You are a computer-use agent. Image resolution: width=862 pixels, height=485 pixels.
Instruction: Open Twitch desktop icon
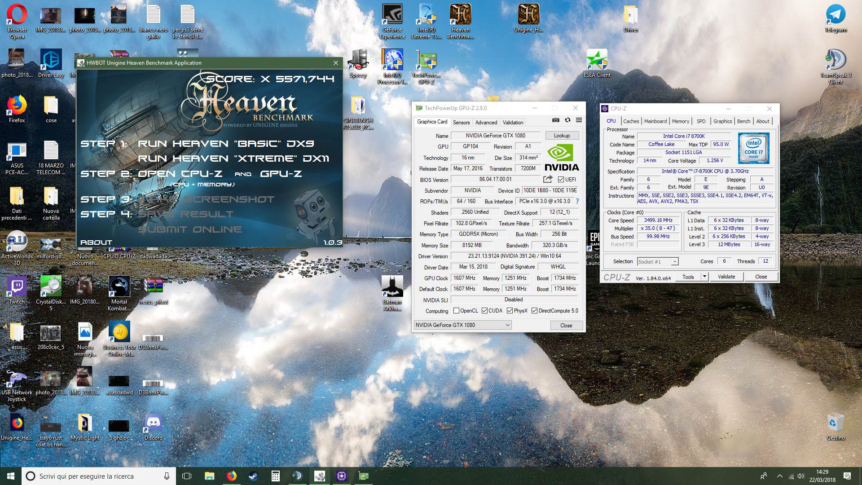point(17,290)
